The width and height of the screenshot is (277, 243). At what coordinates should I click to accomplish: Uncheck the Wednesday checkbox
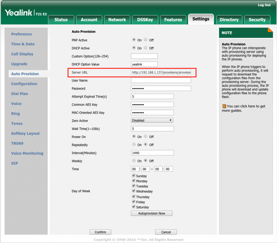(x=133, y=191)
